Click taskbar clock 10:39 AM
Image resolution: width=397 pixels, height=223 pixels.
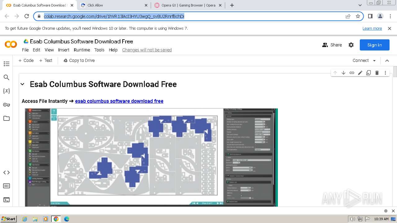pyautogui.click(x=381, y=219)
